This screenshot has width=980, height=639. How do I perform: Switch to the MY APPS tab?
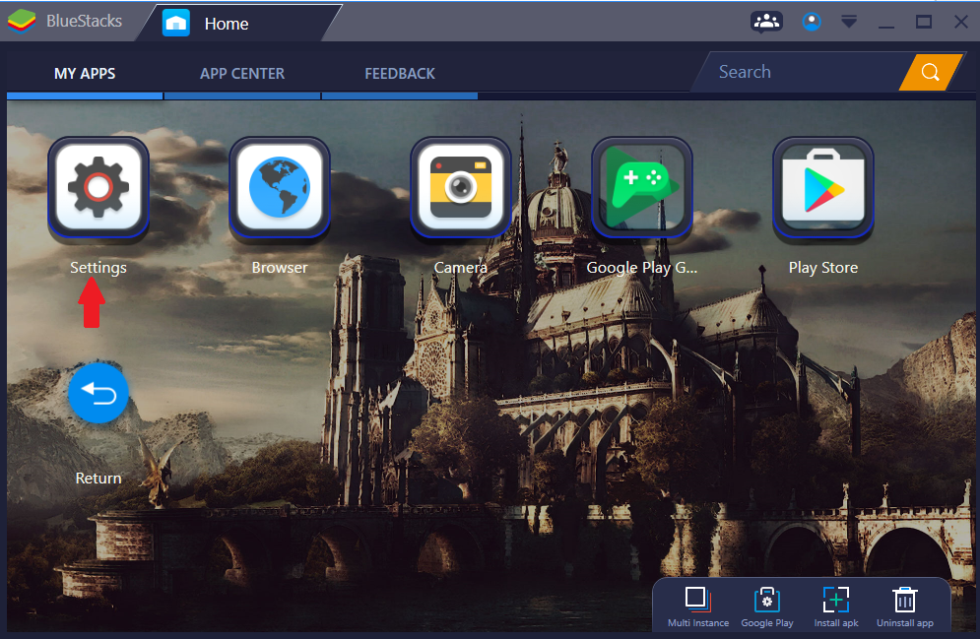[85, 74]
